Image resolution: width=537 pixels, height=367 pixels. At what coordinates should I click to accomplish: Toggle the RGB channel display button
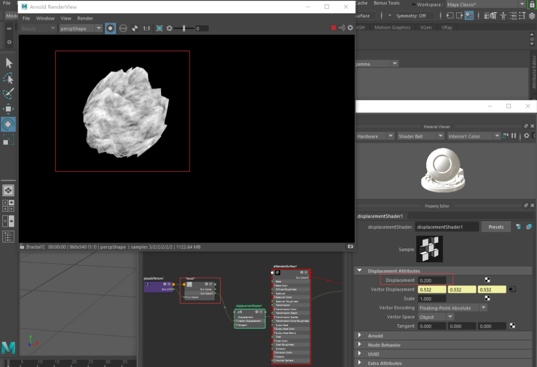[123, 28]
